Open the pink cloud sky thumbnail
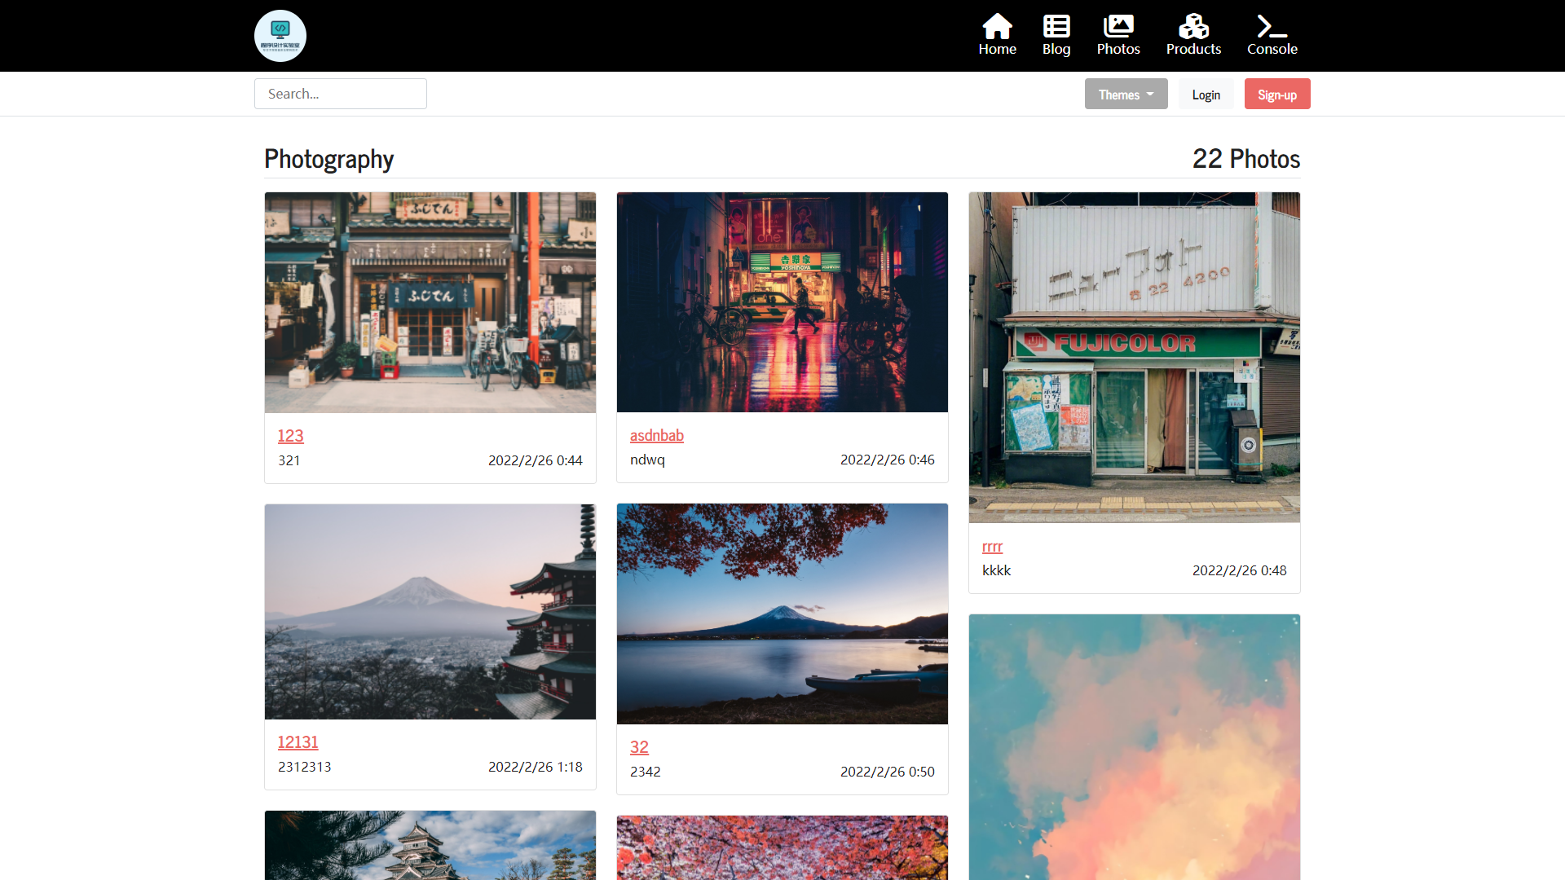1565x880 pixels. [x=1134, y=747]
